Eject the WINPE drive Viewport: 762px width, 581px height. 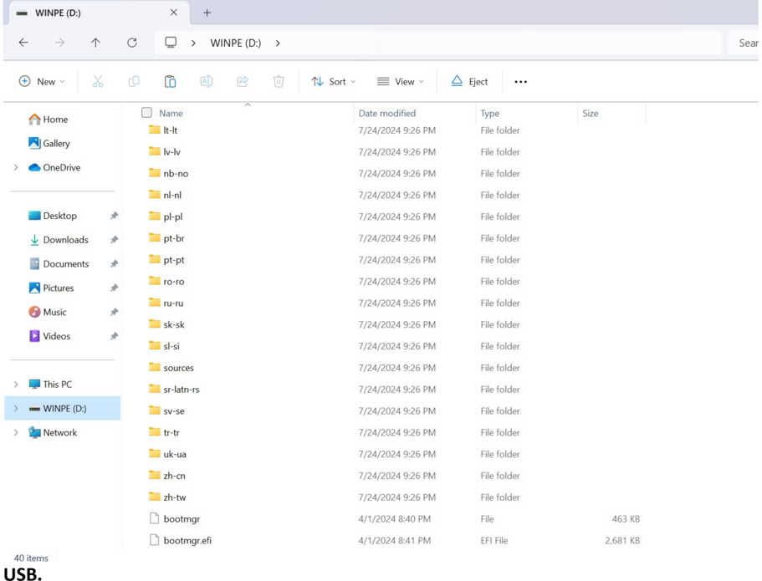click(469, 82)
